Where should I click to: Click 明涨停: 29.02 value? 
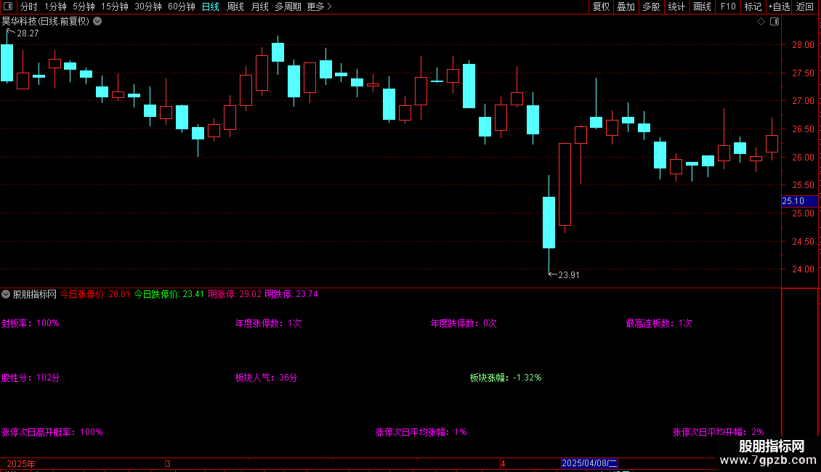(235, 294)
